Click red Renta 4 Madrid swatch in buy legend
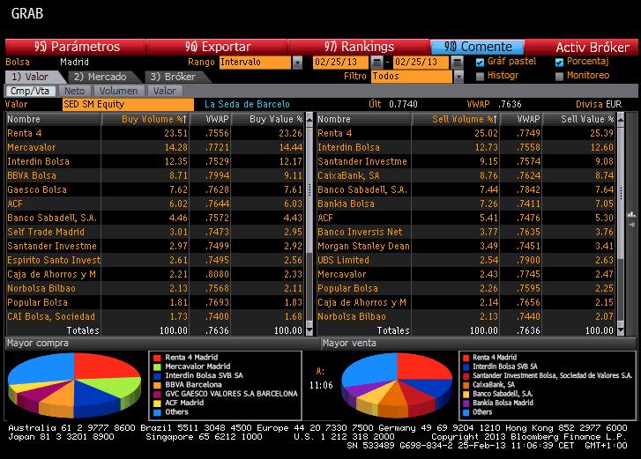 coord(157,358)
